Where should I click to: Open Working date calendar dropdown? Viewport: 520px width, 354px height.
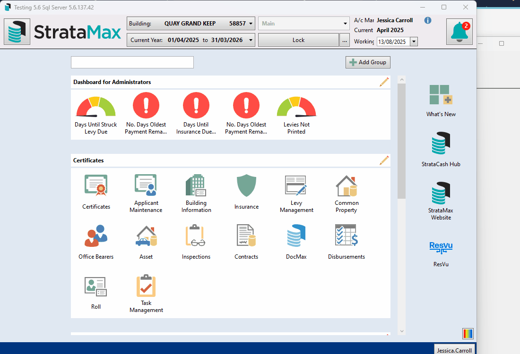pos(414,42)
